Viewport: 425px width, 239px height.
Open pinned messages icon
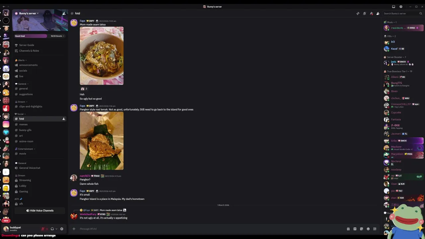tap(371, 14)
